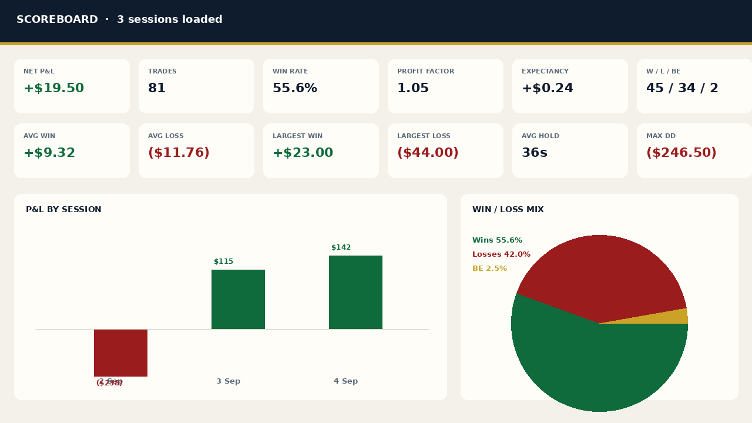The image size is (752, 423).
Task: Click the "WIN / LOSS MIX" chart title
Action: tap(508, 210)
